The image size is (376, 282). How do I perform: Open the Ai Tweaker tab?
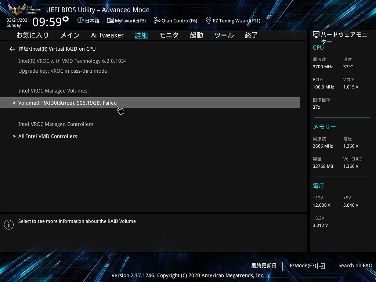[x=107, y=35]
